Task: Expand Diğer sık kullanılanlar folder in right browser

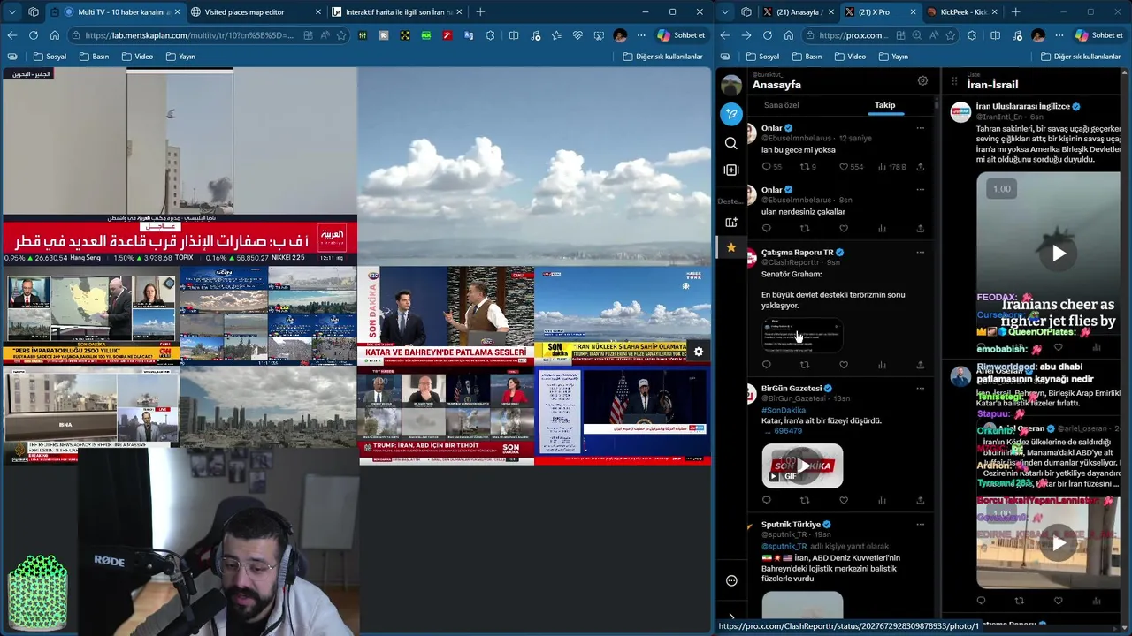Action: [1081, 57]
